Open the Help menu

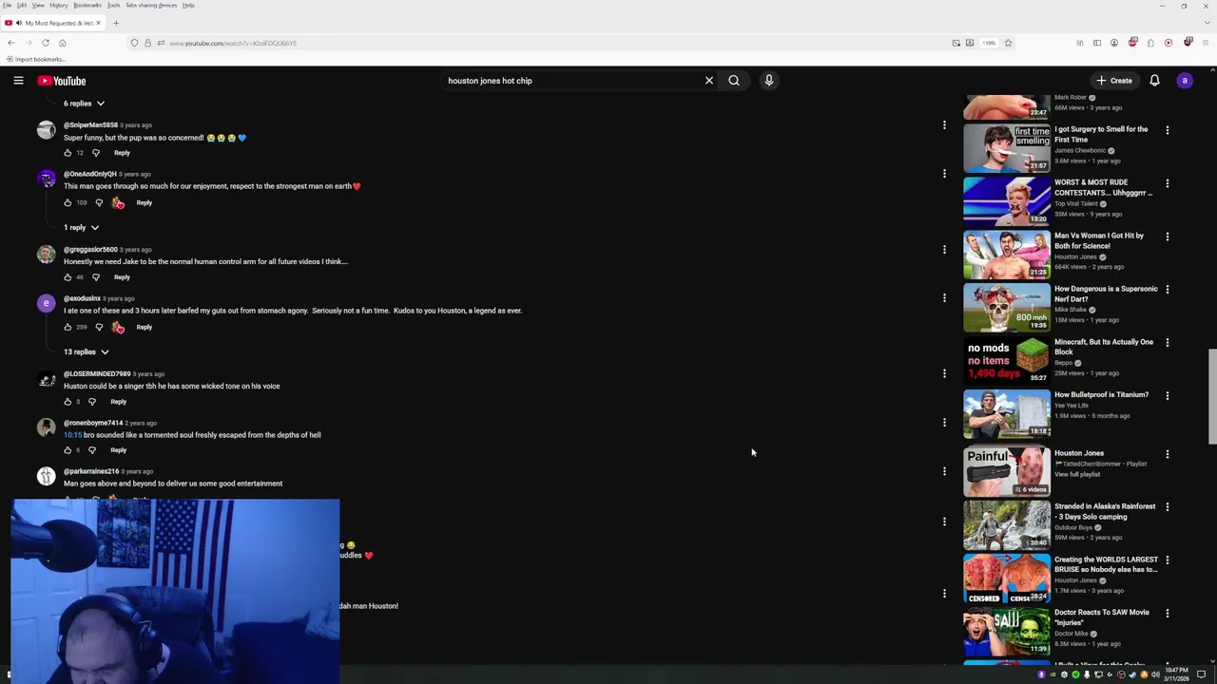188,6
